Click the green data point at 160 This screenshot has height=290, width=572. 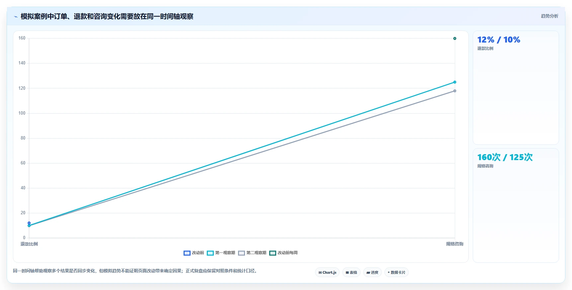pyautogui.click(x=455, y=39)
